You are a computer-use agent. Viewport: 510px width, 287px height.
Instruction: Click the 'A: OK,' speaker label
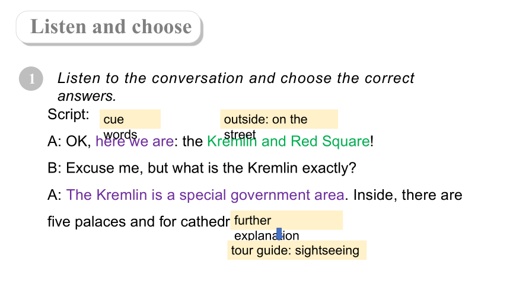69,142
